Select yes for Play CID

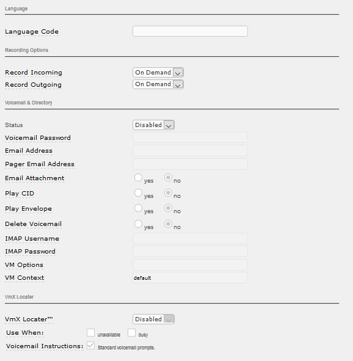click(x=138, y=192)
